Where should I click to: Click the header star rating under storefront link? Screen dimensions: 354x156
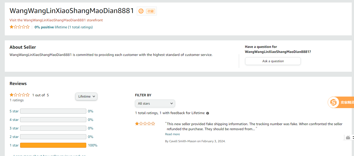pyautogui.click(x=20, y=27)
